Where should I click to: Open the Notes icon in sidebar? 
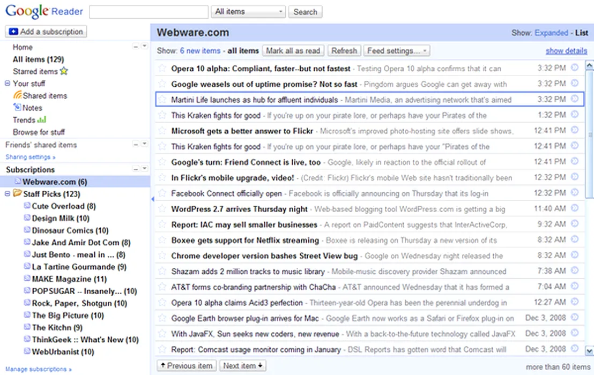18,108
